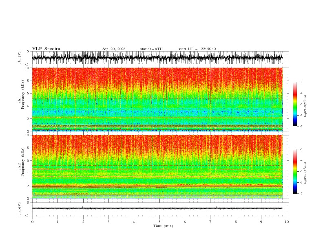
Task: Click the 9 minute tick label on the time axis
Action: tap(261, 222)
